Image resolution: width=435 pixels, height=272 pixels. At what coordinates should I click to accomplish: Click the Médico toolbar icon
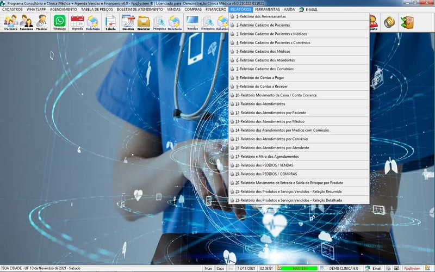point(41,22)
